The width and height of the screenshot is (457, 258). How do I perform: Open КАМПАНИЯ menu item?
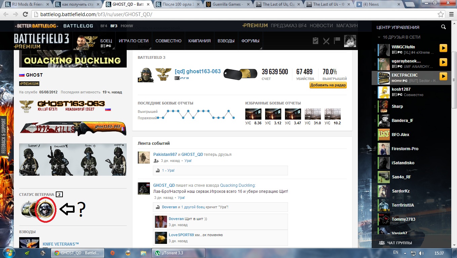click(x=200, y=41)
